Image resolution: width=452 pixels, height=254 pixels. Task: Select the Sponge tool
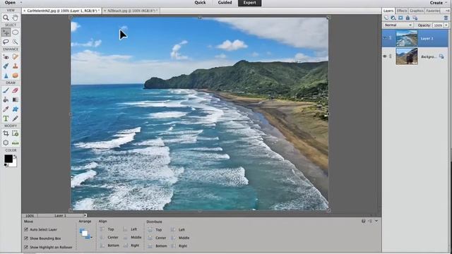(x=16, y=75)
